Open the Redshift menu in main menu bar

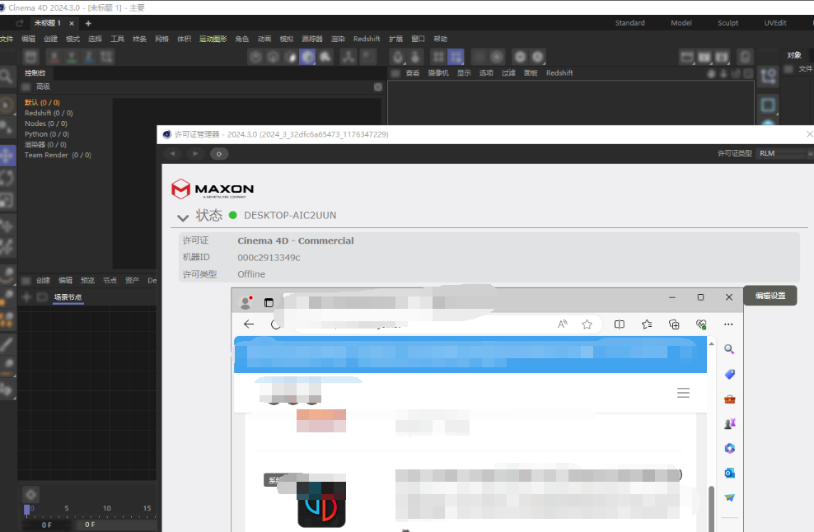point(367,39)
